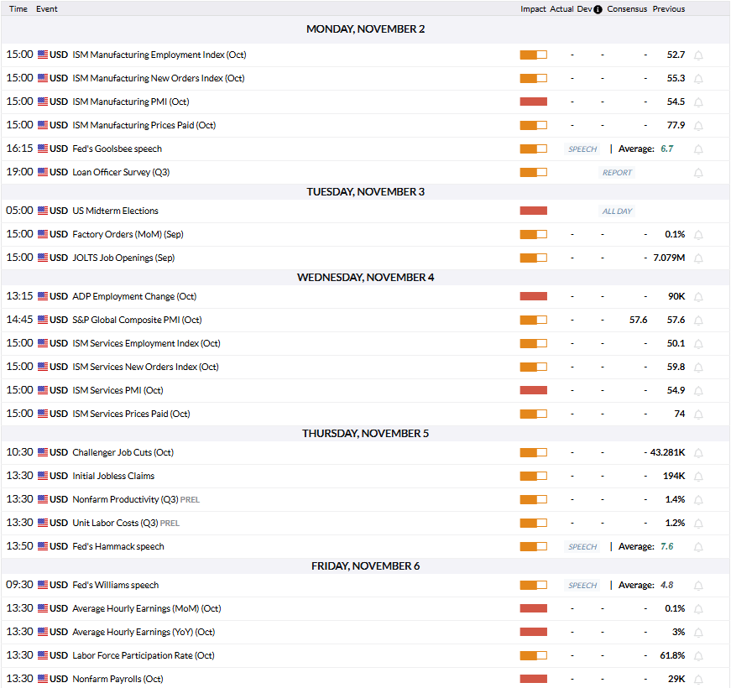Click the Friday, November 6 date heading
This screenshot has width=731, height=688.
click(366, 566)
